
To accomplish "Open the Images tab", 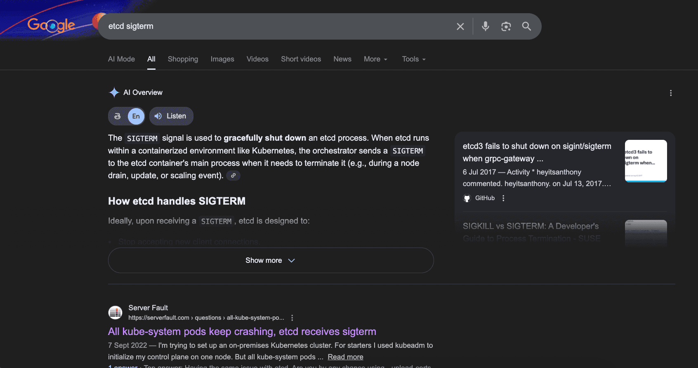I will tap(222, 59).
